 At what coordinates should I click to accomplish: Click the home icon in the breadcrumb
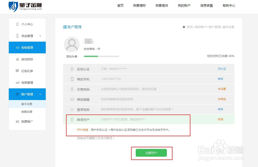(x=183, y=27)
